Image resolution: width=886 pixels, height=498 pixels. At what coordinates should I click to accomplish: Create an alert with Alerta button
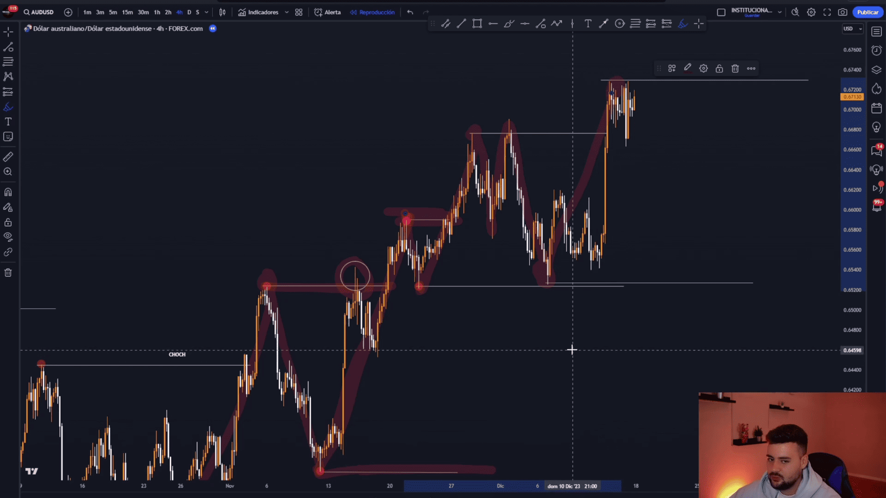[x=328, y=12]
